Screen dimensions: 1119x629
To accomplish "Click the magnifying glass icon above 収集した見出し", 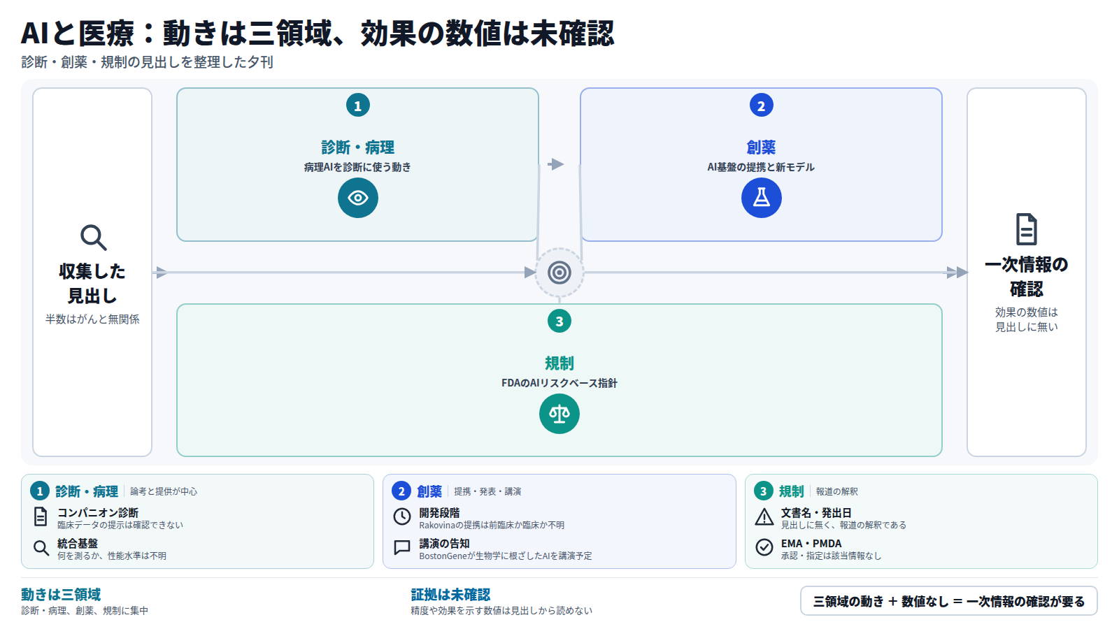I will 93,238.
